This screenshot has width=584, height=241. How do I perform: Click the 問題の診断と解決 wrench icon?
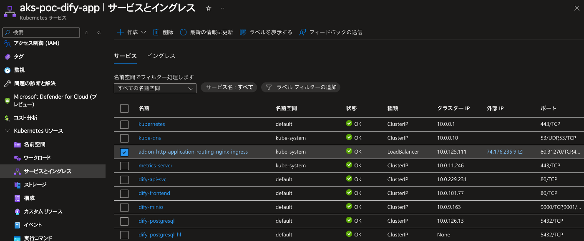[x=7, y=83]
